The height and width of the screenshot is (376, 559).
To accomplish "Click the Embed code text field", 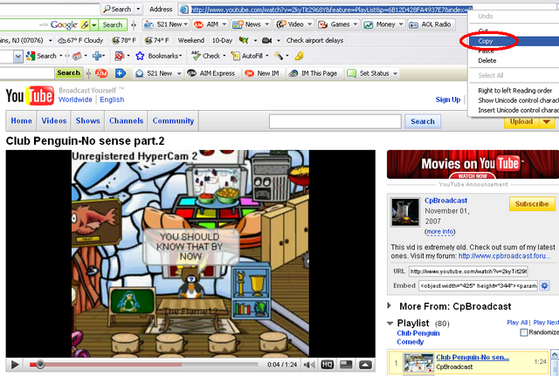I will [478, 285].
